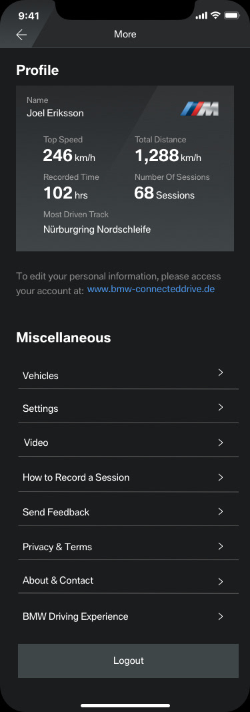The image size is (250, 712).
Task: Tap the Nürburgring Nordschleife track text
Action: [x=97, y=229]
